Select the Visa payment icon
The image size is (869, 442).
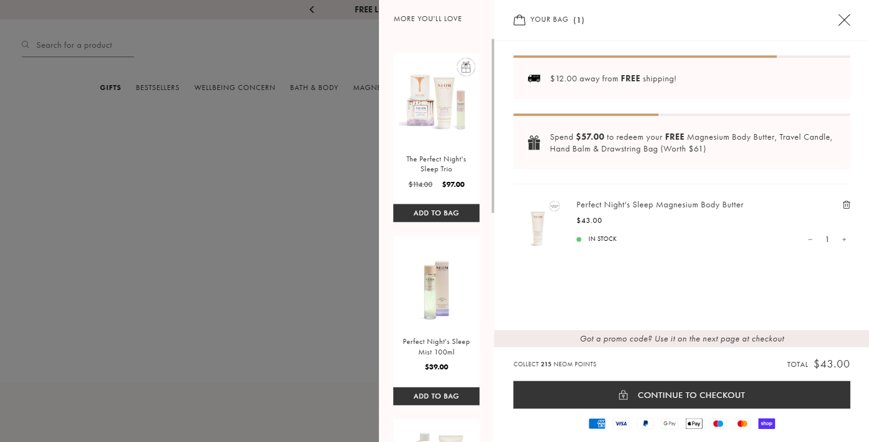point(621,423)
